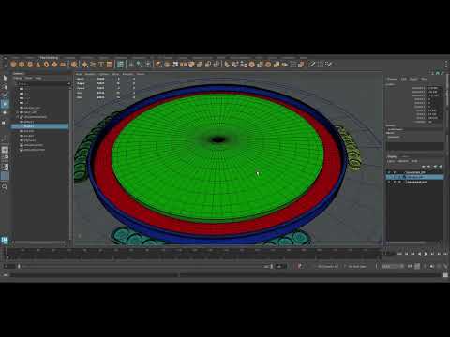The width and height of the screenshot is (450, 337).
Task: Open the Outliner Display menu
Action: pyautogui.click(x=18, y=78)
